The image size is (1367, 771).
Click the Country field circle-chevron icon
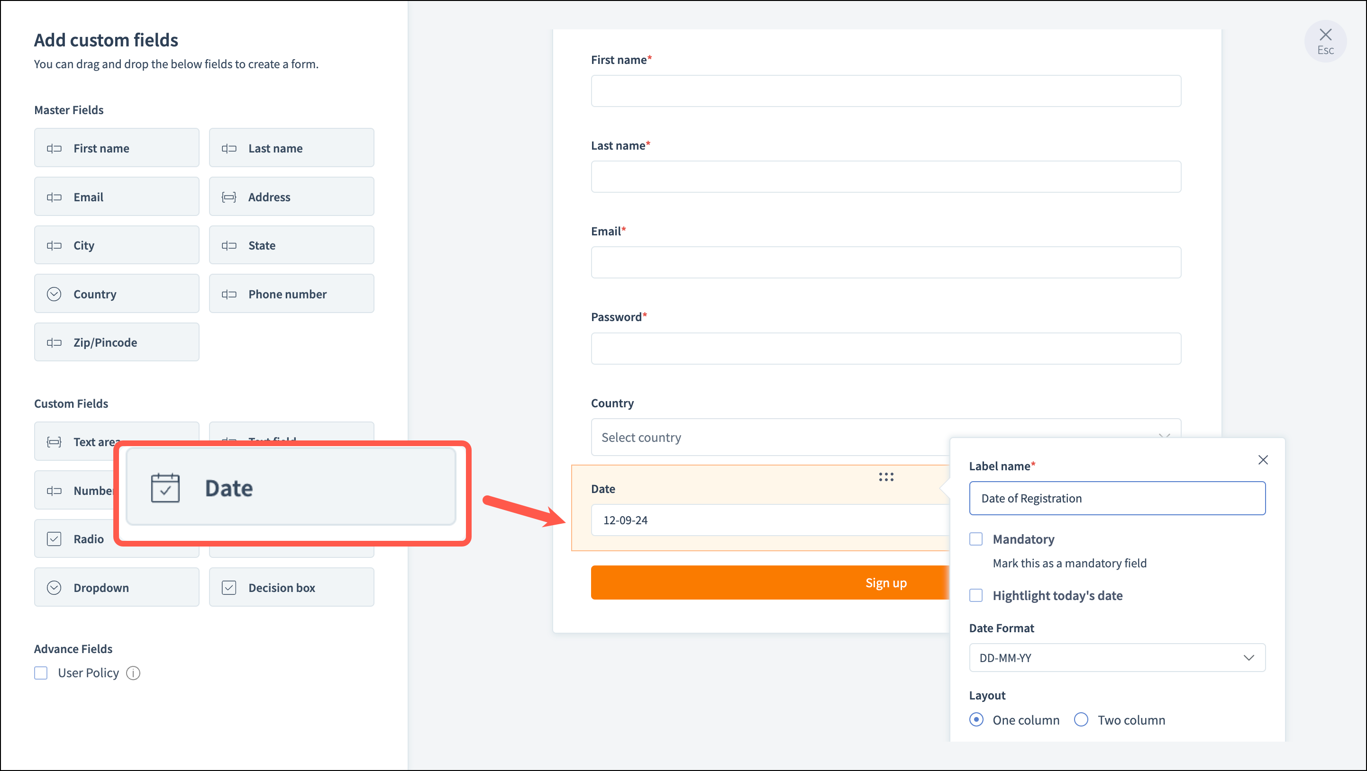pyautogui.click(x=54, y=294)
